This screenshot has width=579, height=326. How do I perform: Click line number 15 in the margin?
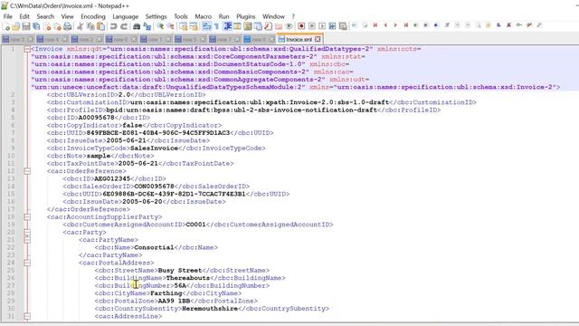[x=11, y=194]
